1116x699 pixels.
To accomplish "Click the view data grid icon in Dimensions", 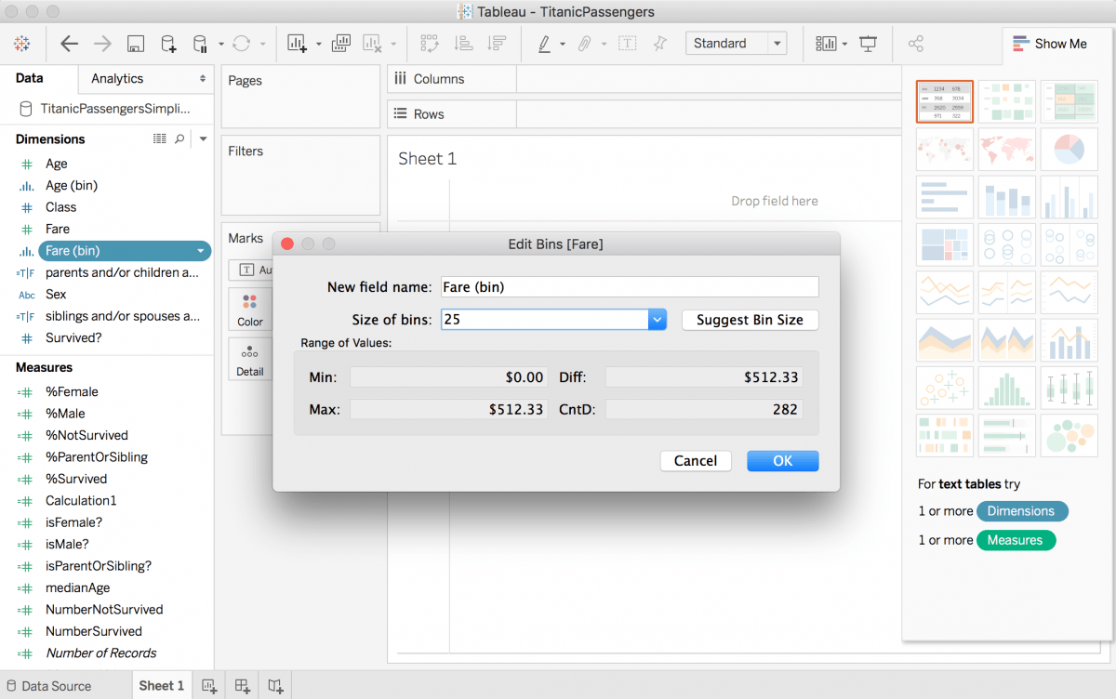I will tap(159, 138).
